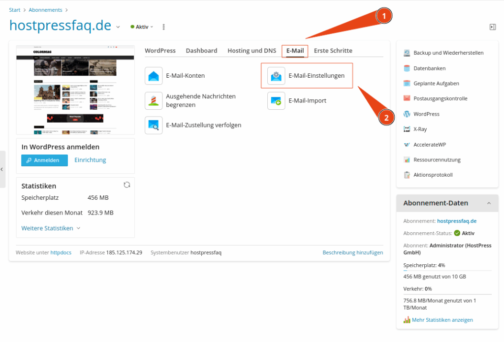
Task: Switch to the Dashboard tab
Action: 201,51
